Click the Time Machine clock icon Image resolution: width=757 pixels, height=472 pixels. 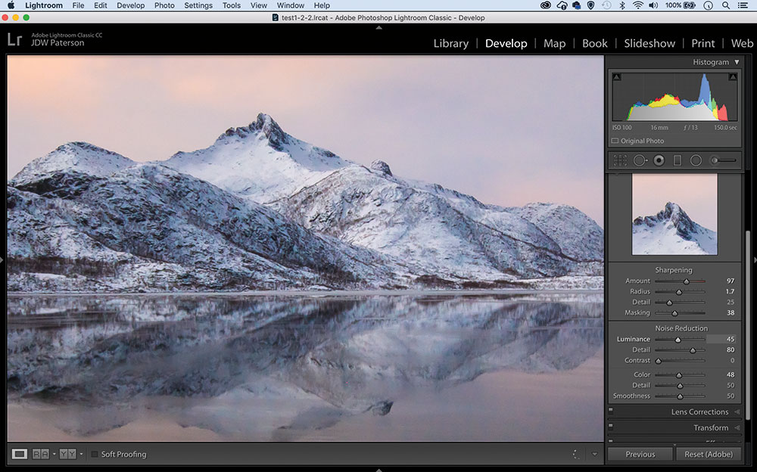(x=607, y=5)
